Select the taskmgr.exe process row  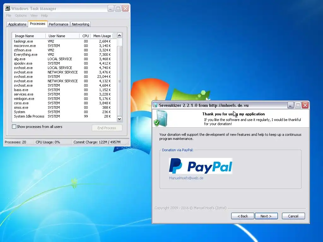[x=64, y=41]
